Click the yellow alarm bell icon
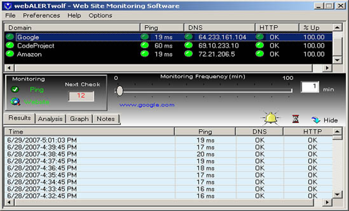Viewport: 349px width, 211px height. (270, 118)
